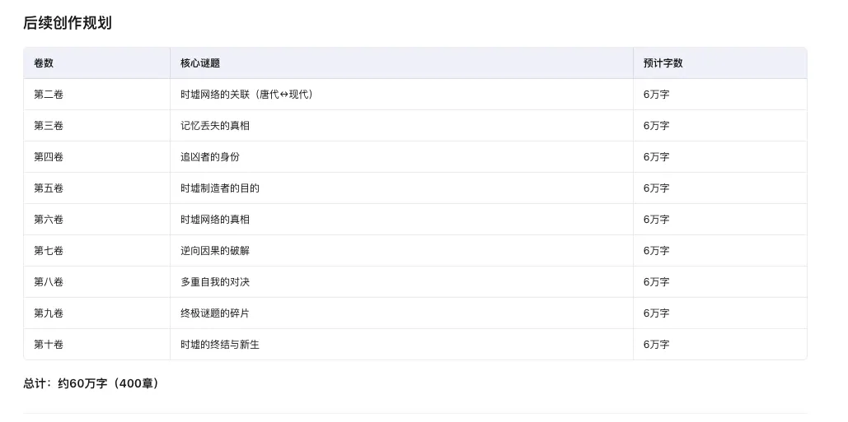Click the 核心谜题 column header
Screen dimensions: 848x422
point(200,63)
